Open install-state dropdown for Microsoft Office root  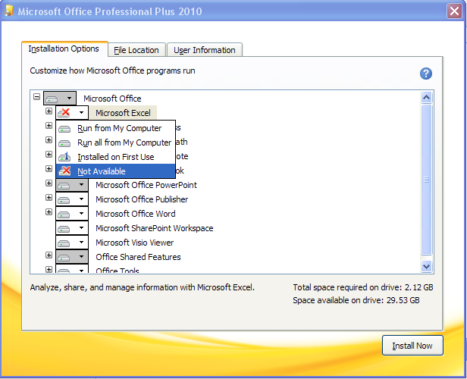pyautogui.click(x=60, y=99)
